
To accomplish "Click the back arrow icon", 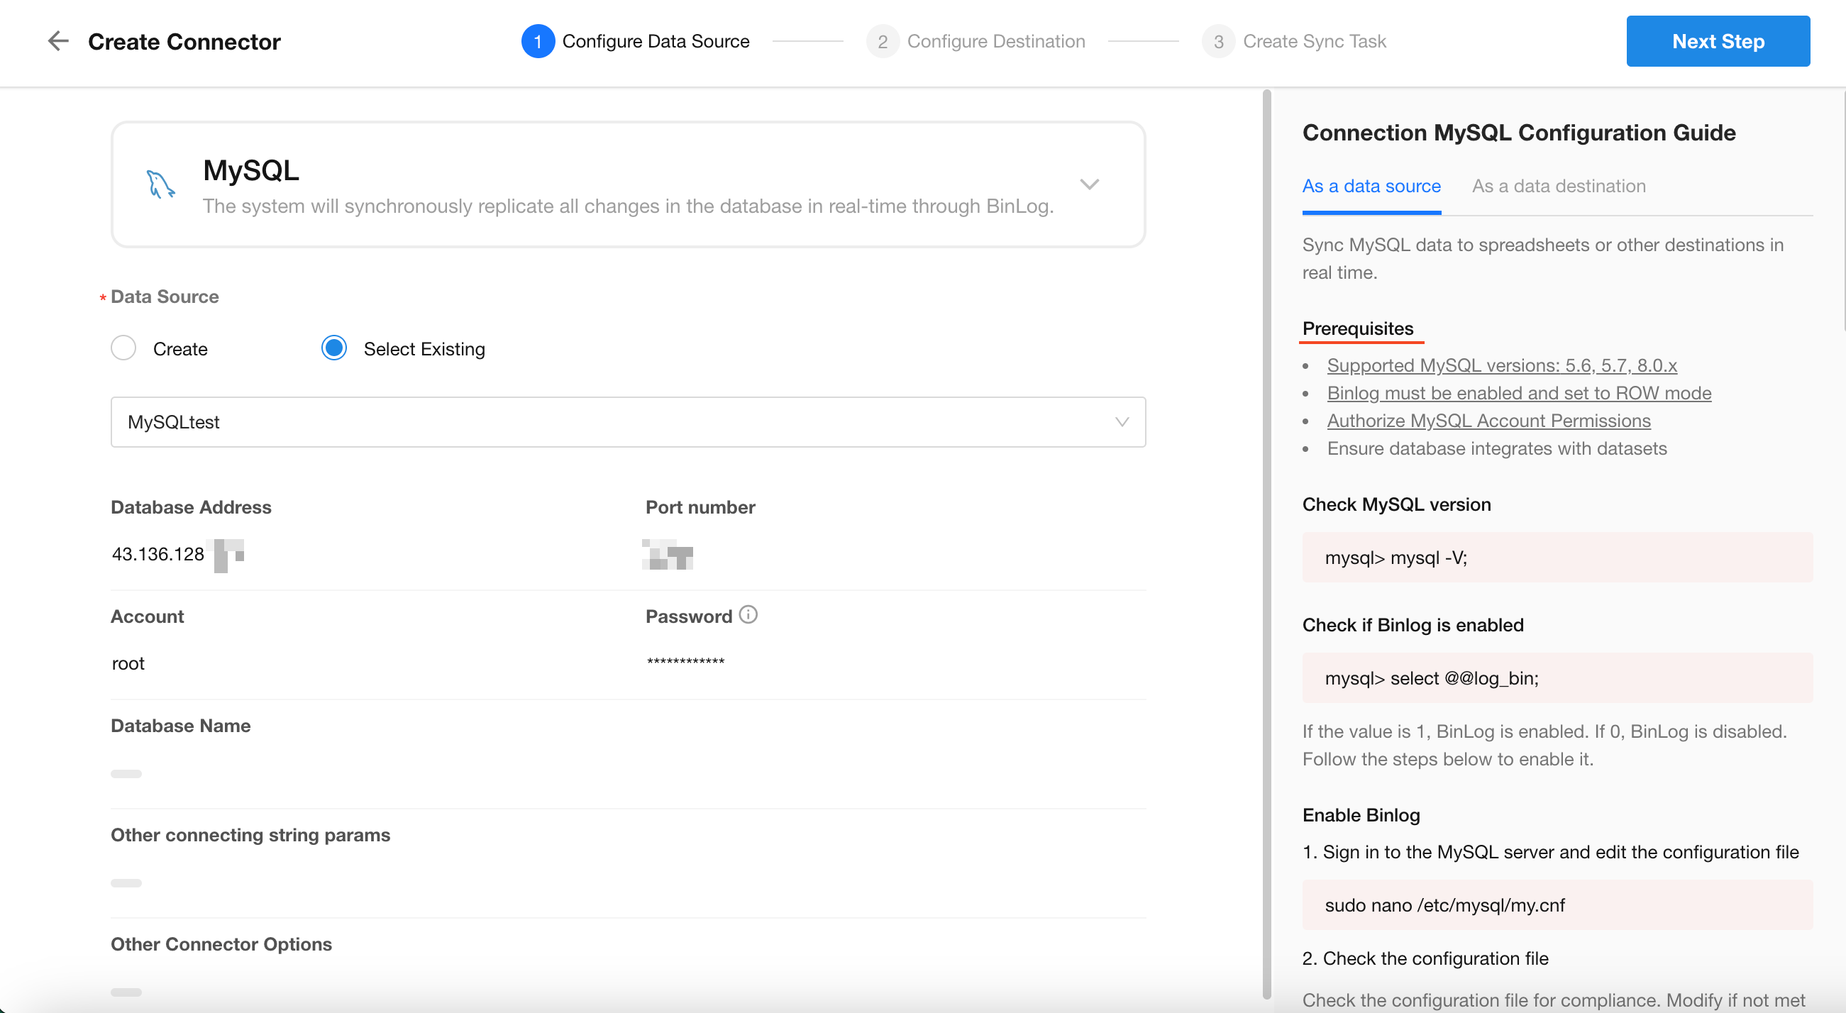I will pos(58,41).
